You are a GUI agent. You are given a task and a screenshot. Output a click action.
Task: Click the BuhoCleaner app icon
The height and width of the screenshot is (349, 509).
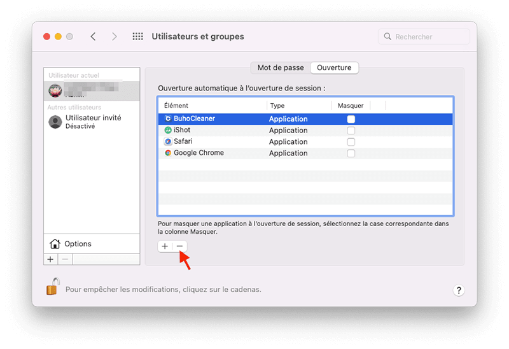(x=168, y=118)
